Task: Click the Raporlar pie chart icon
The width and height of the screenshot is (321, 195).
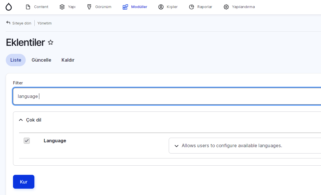Action: (x=192, y=7)
